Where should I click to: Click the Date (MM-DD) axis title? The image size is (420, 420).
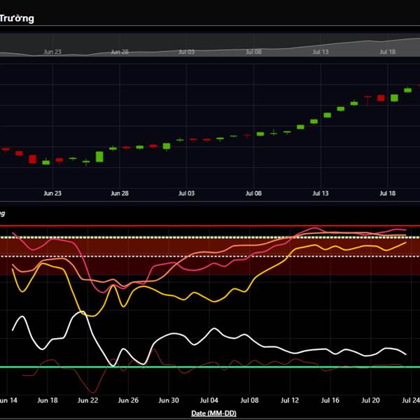[x=213, y=413]
